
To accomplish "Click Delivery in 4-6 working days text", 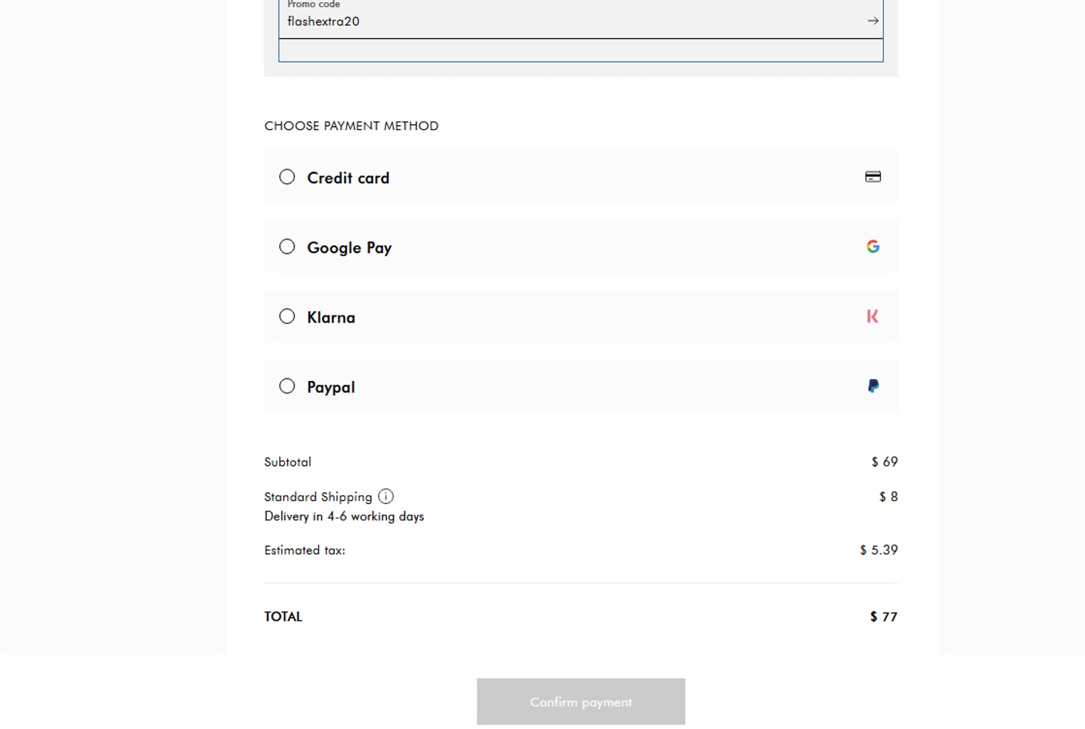I will pyautogui.click(x=344, y=516).
